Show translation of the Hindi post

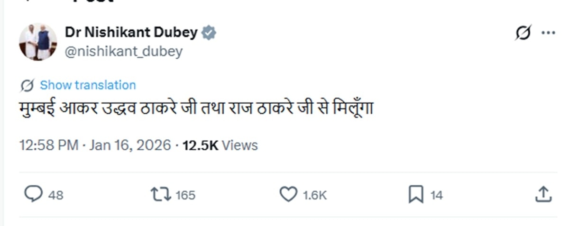point(88,85)
